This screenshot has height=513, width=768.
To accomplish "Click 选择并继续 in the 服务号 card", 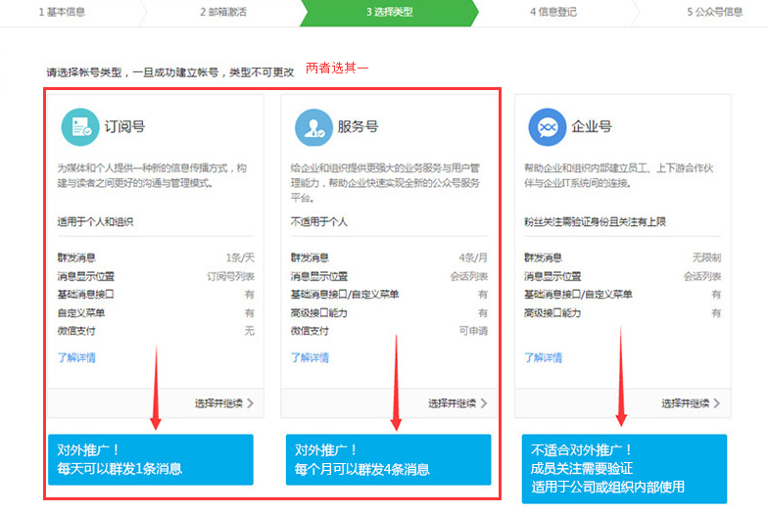I will click(452, 402).
